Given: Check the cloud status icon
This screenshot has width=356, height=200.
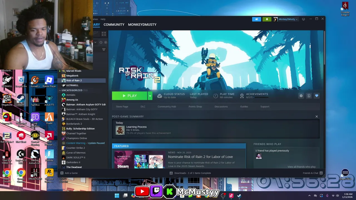Looking at the screenshot, I should [159, 96].
